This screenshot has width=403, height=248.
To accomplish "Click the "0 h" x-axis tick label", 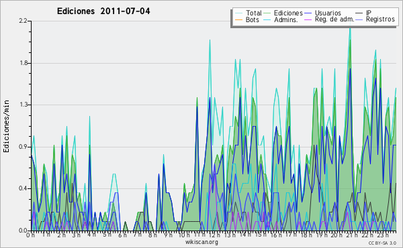I will (30, 235).
